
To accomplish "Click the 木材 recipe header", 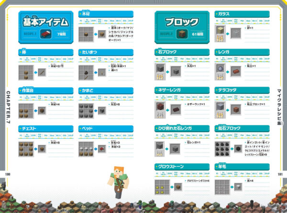I will tap(106, 14).
